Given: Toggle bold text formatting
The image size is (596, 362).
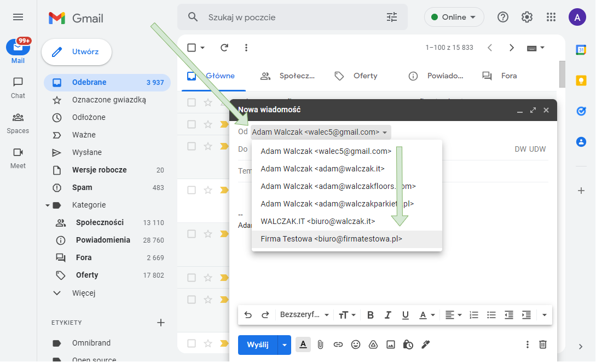Looking at the screenshot, I should (x=371, y=315).
